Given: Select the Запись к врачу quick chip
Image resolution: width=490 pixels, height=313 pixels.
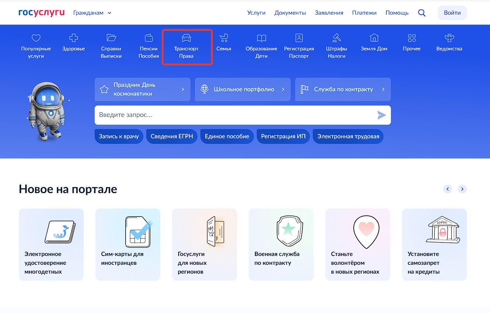Looking at the screenshot, I should (x=119, y=136).
